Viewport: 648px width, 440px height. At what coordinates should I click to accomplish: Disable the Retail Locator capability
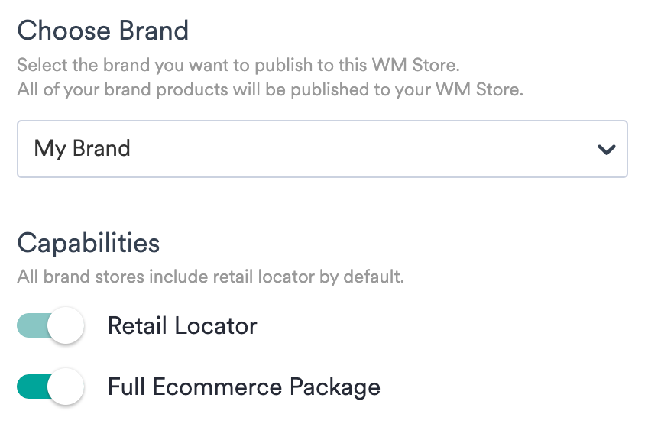pyautogui.click(x=49, y=325)
